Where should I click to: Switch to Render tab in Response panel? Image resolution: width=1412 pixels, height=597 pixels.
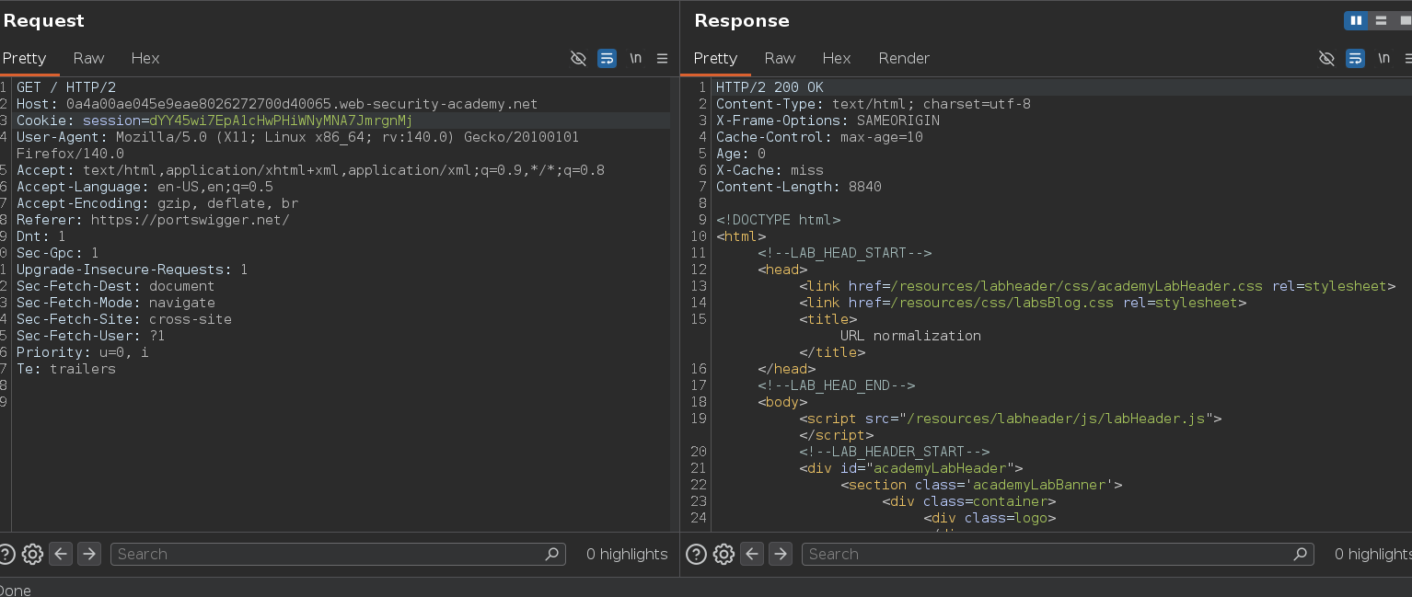point(904,58)
